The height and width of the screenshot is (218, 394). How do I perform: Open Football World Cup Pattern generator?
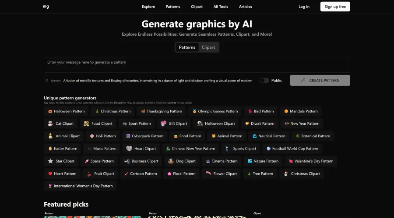(292, 148)
